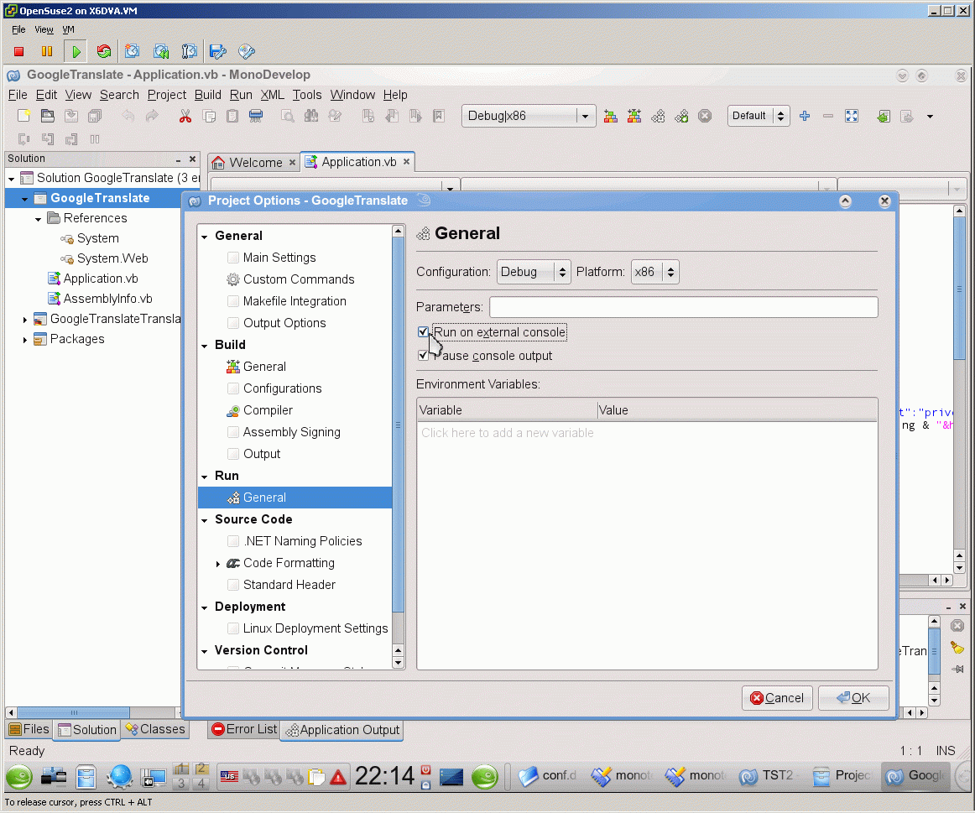Open the XML menu
Screen dimensions: 975x813
point(273,95)
